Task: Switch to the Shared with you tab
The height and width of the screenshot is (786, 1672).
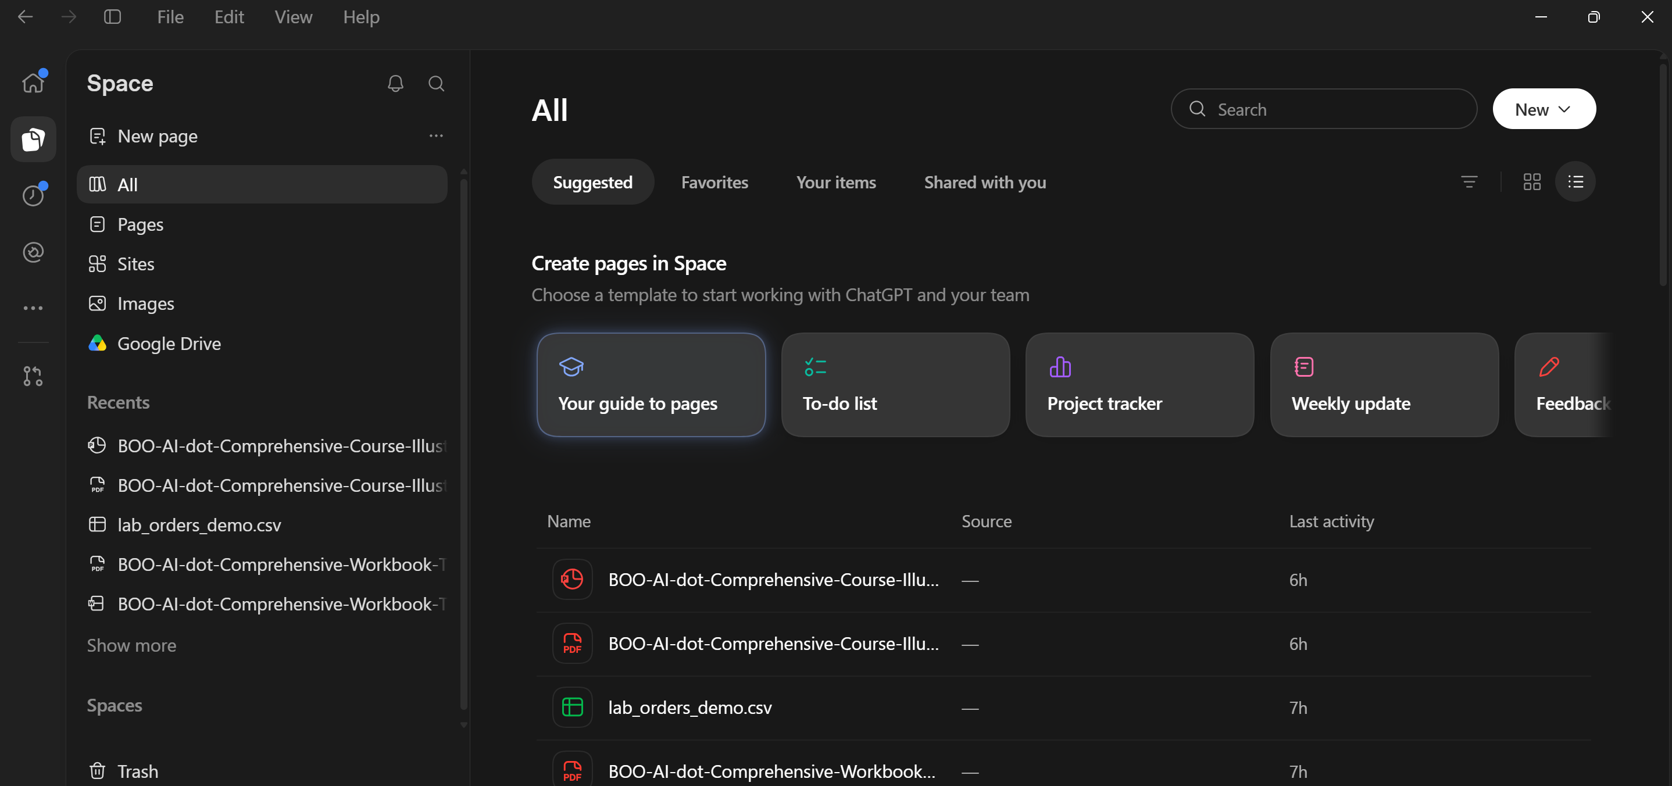Action: point(985,182)
